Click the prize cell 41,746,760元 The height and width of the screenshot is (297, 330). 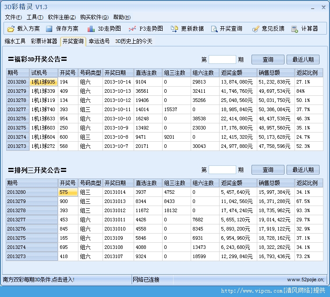(238, 91)
